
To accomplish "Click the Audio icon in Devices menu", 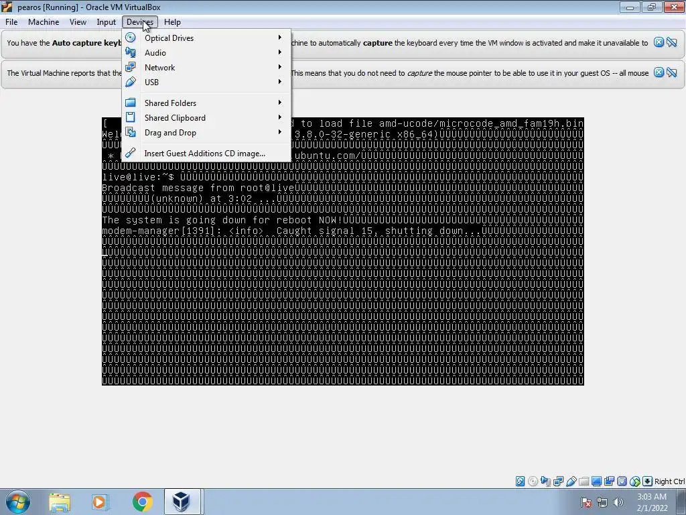I will coord(131,52).
